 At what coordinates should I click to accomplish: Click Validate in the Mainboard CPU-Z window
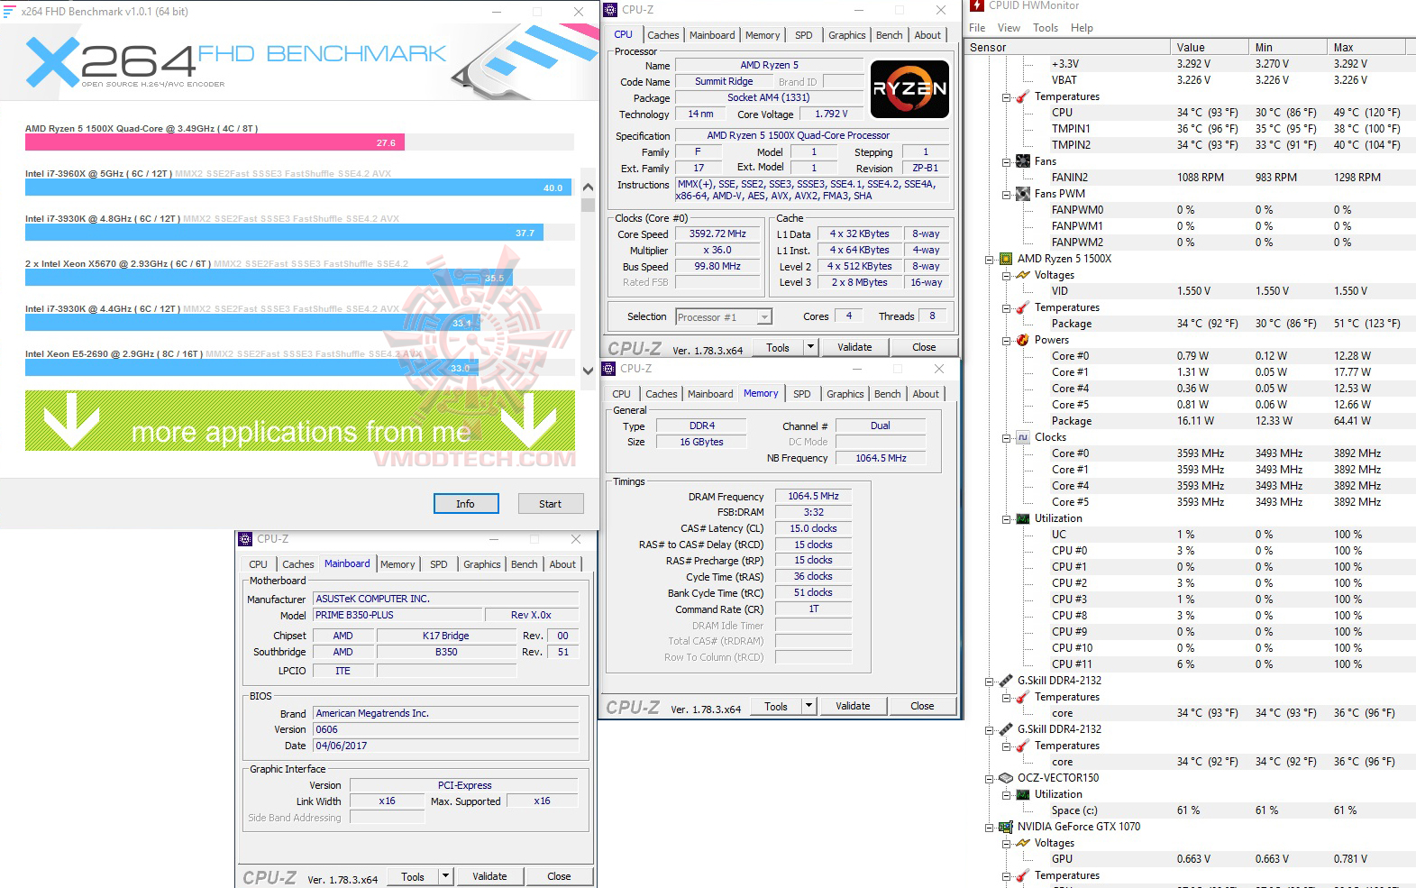pyautogui.click(x=489, y=876)
